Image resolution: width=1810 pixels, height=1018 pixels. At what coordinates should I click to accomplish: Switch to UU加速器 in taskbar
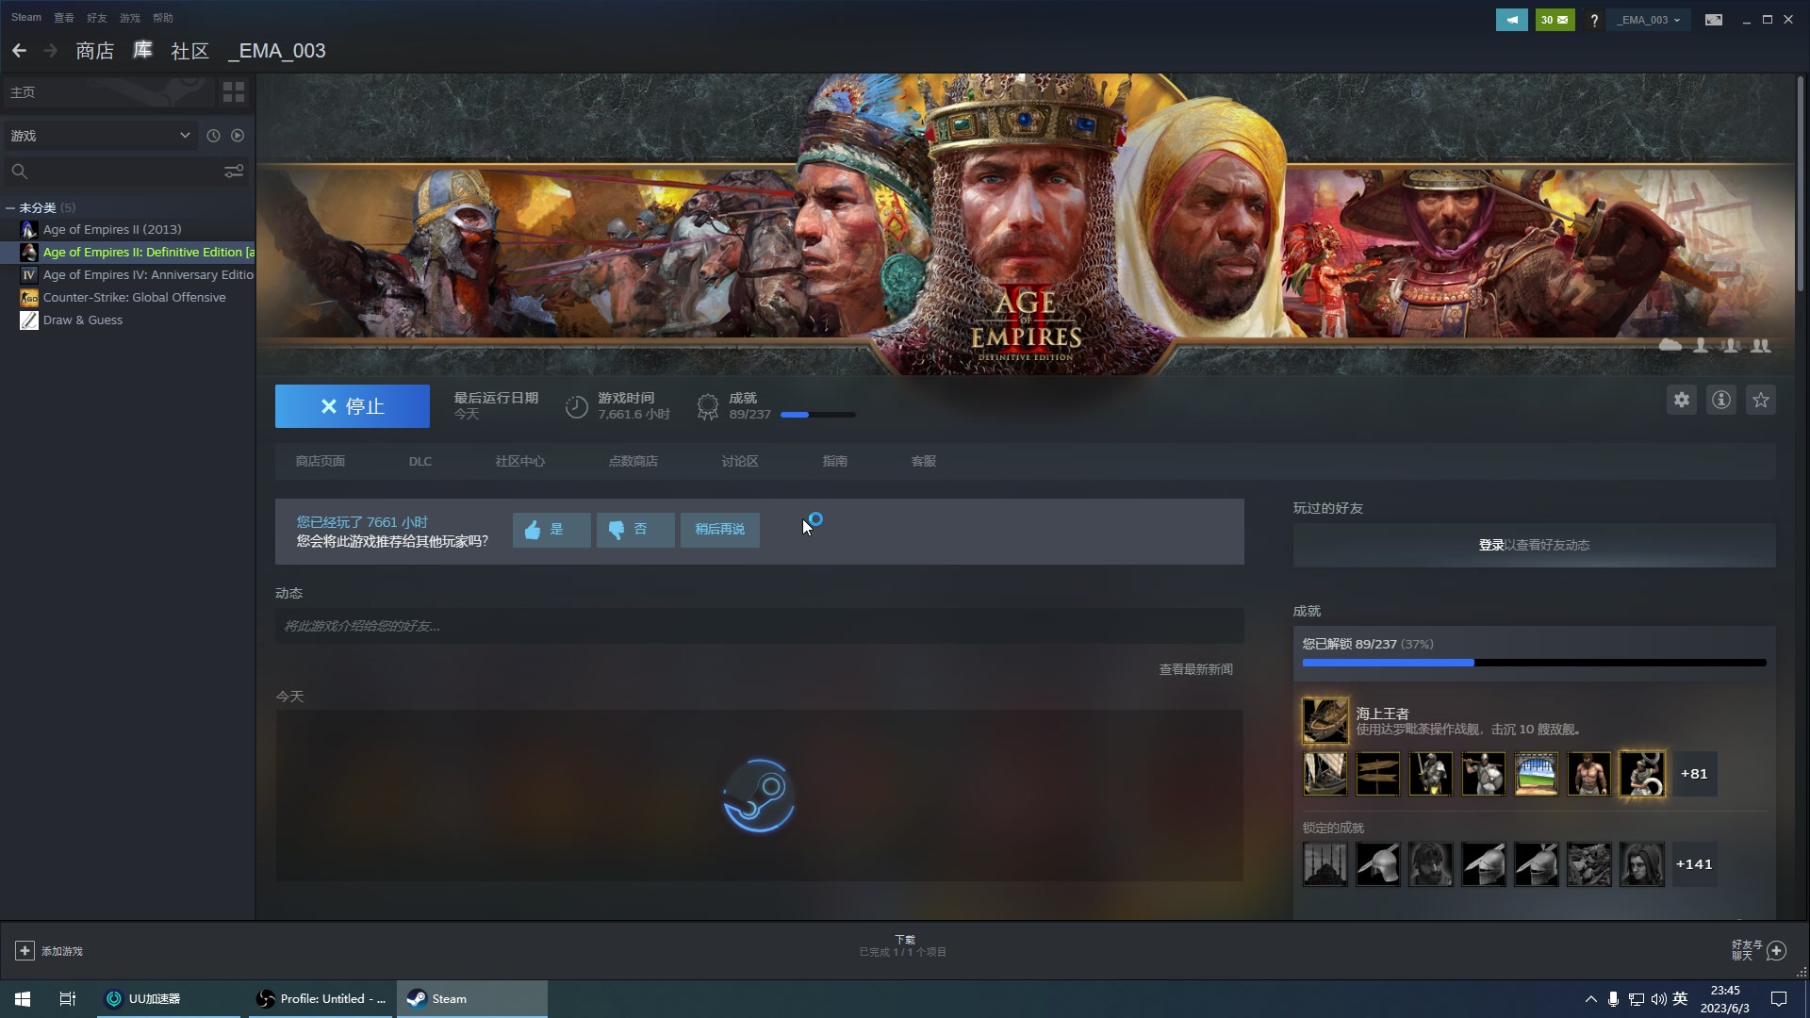click(x=169, y=998)
